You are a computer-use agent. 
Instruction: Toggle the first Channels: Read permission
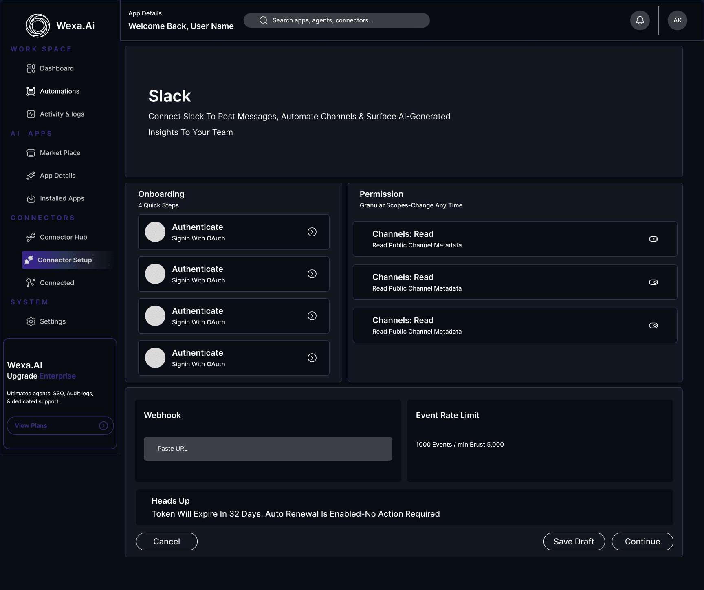click(x=653, y=239)
